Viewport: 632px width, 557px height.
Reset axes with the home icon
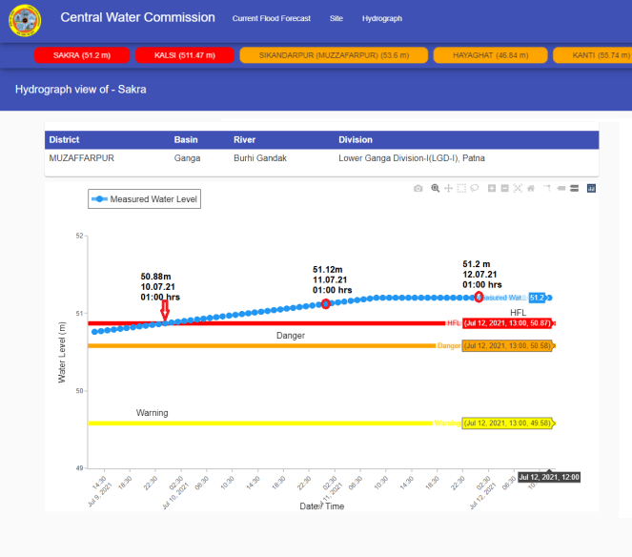[531, 189]
